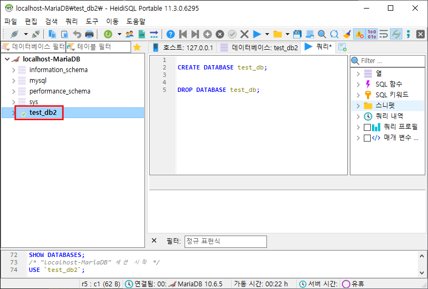Disconnect from the server using the unplug icon

[36, 34]
